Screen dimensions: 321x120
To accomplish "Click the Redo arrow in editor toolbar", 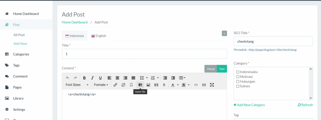I will pos(75,78).
